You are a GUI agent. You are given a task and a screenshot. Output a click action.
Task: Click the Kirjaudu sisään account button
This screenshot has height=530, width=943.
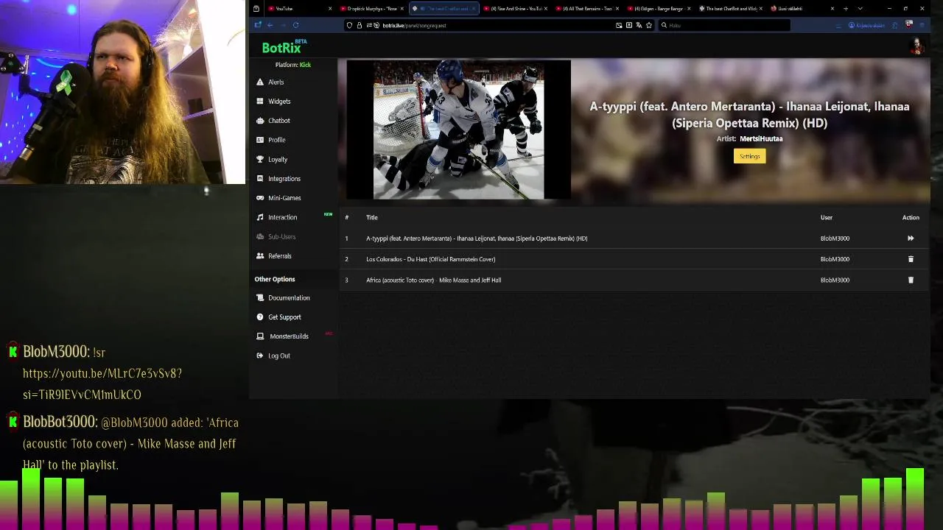tap(866, 25)
